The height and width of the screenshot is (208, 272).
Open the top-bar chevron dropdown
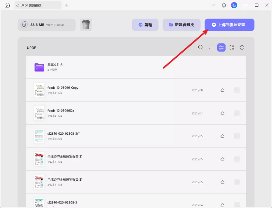[213, 5]
